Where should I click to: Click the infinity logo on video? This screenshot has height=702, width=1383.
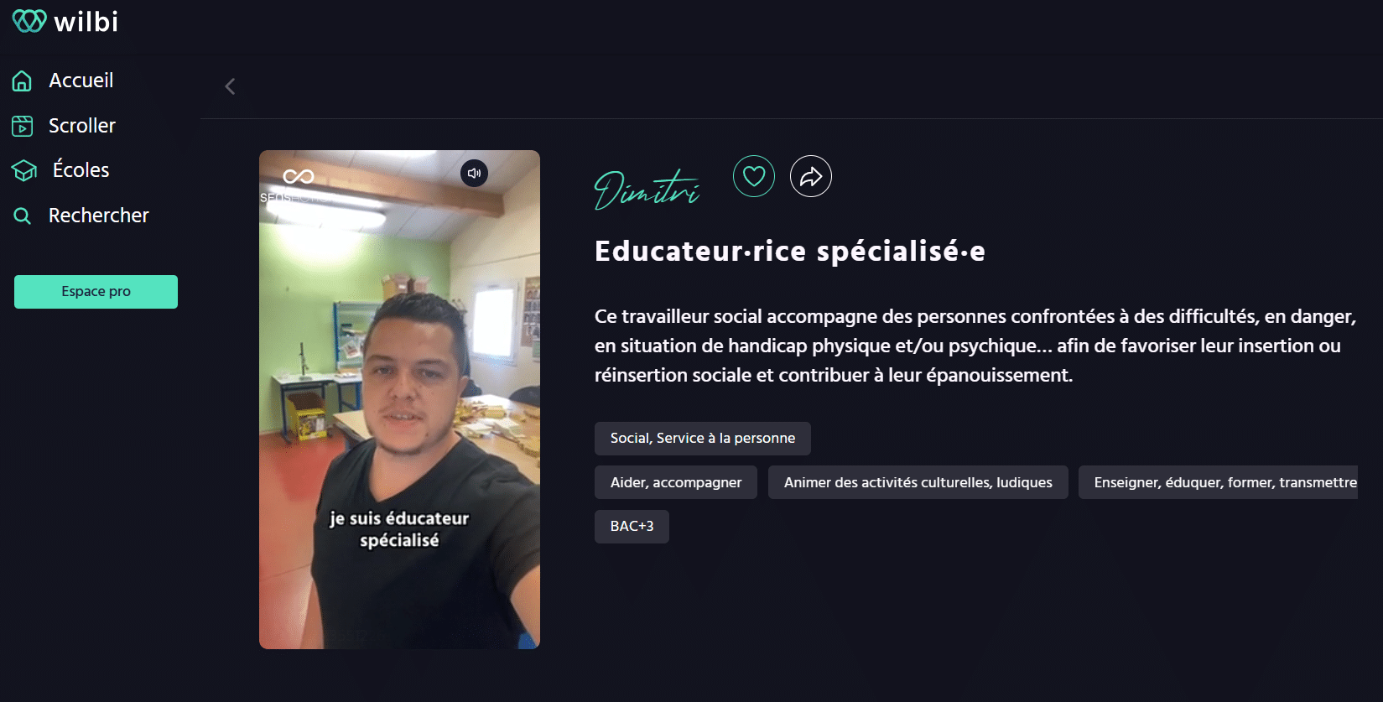(298, 176)
